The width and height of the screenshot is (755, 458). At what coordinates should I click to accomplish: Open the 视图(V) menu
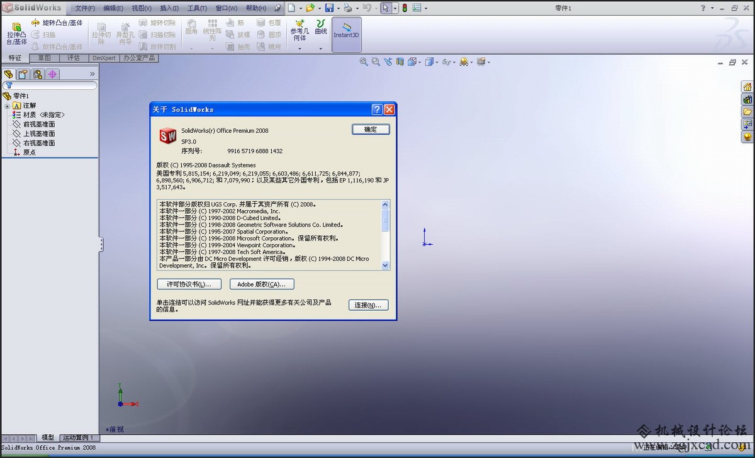(x=142, y=8)
